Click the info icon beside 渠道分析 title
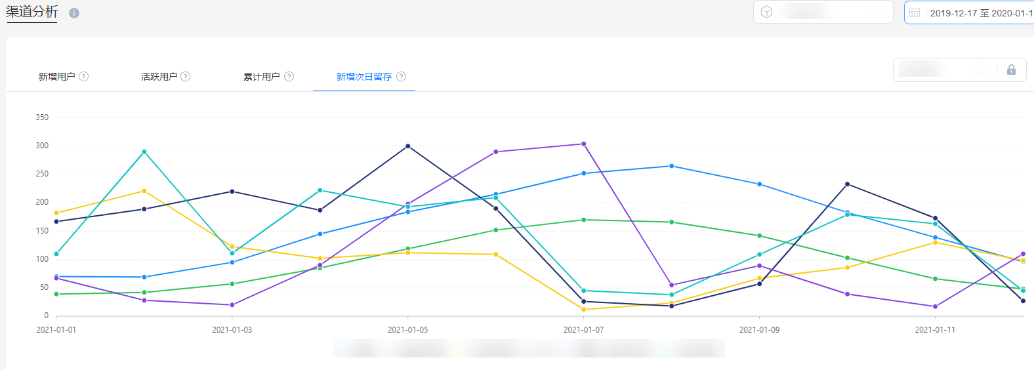Viewport: 1034px width, 370px height. (x=74, y=13)
